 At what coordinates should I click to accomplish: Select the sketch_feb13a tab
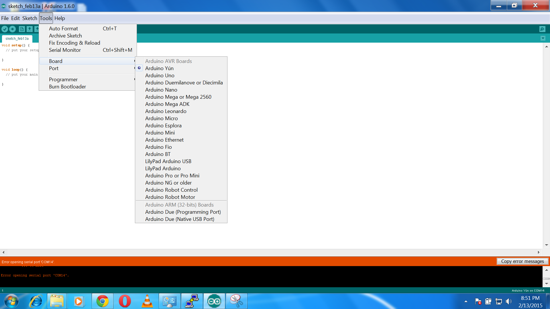[x=17, y=38]
